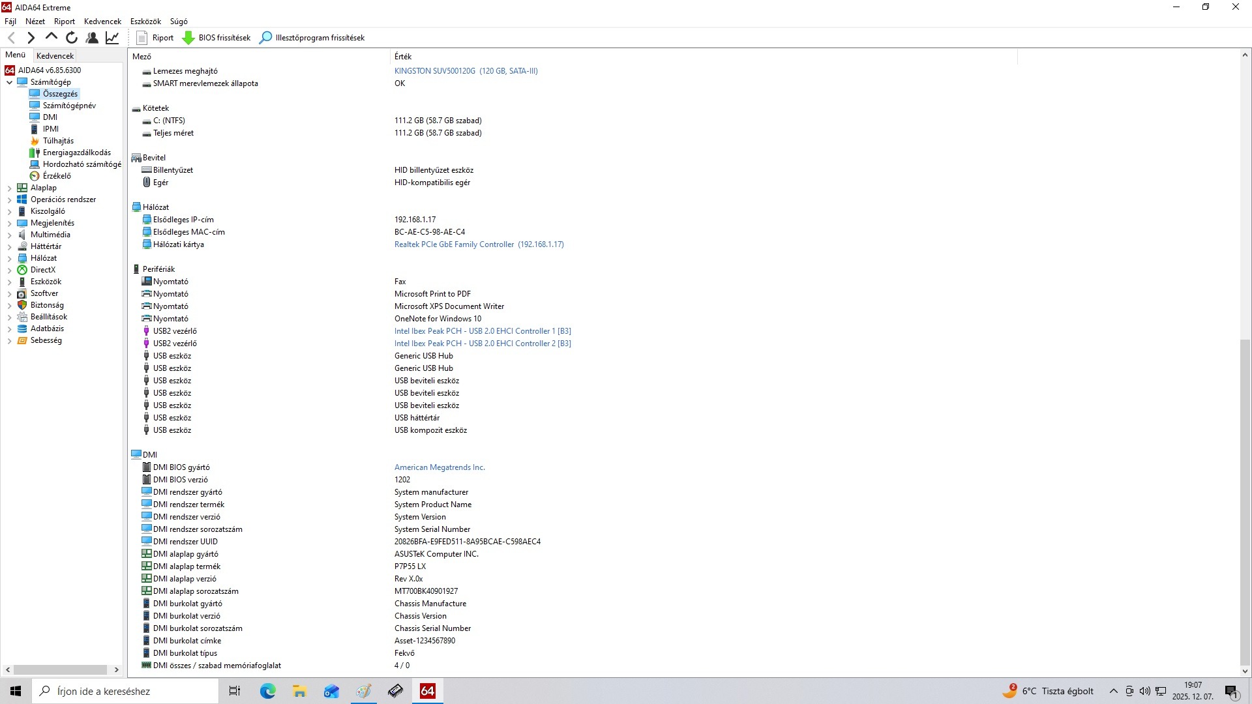This screenshot has height=704, width=1252.
Task: Click the Refresh toolbar icon
Action: [x=72, y=38]
